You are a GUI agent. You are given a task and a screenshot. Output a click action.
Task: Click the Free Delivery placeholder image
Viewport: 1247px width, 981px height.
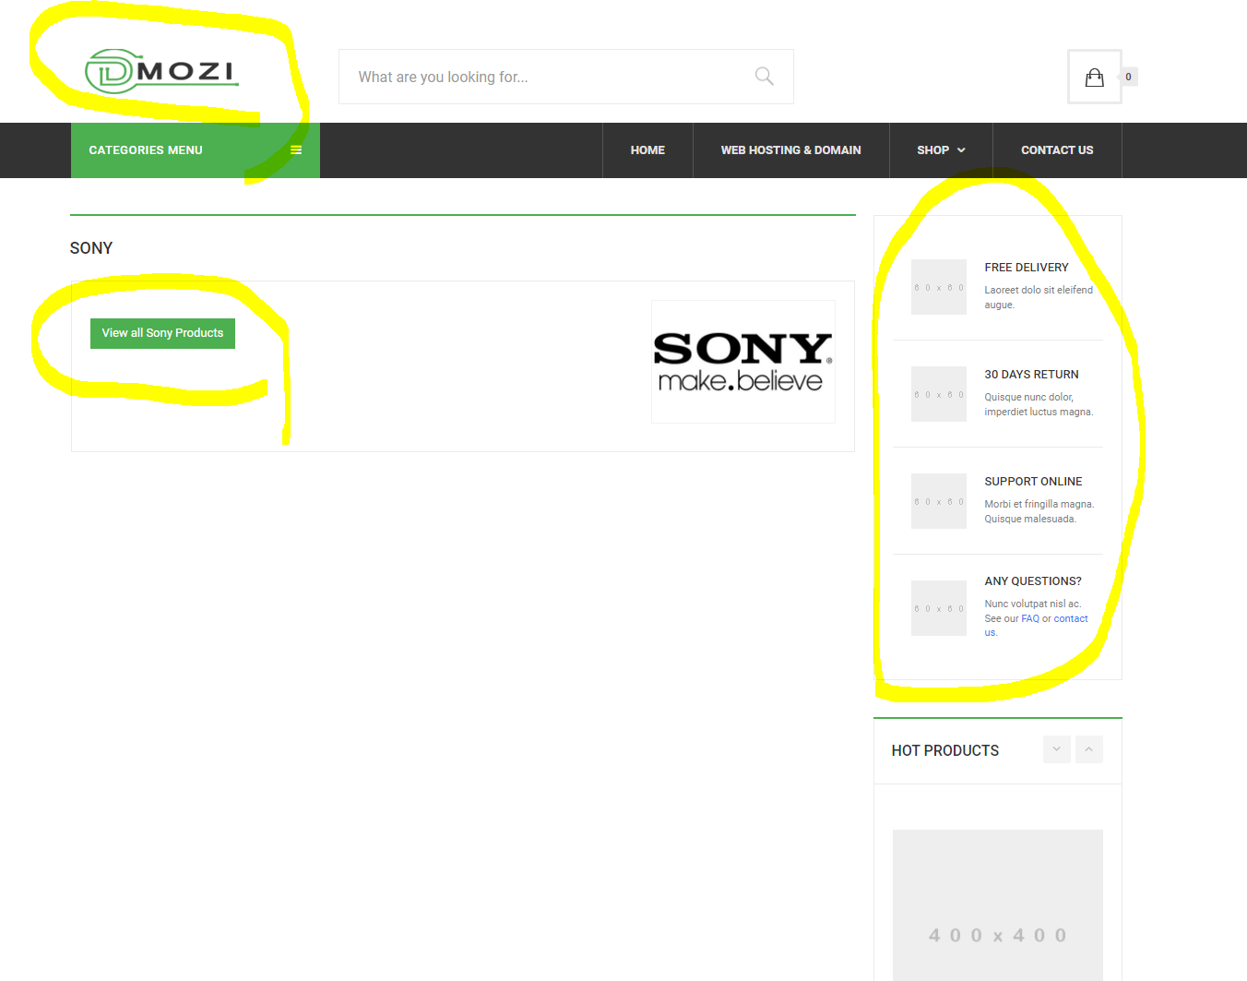click(939, 287)
